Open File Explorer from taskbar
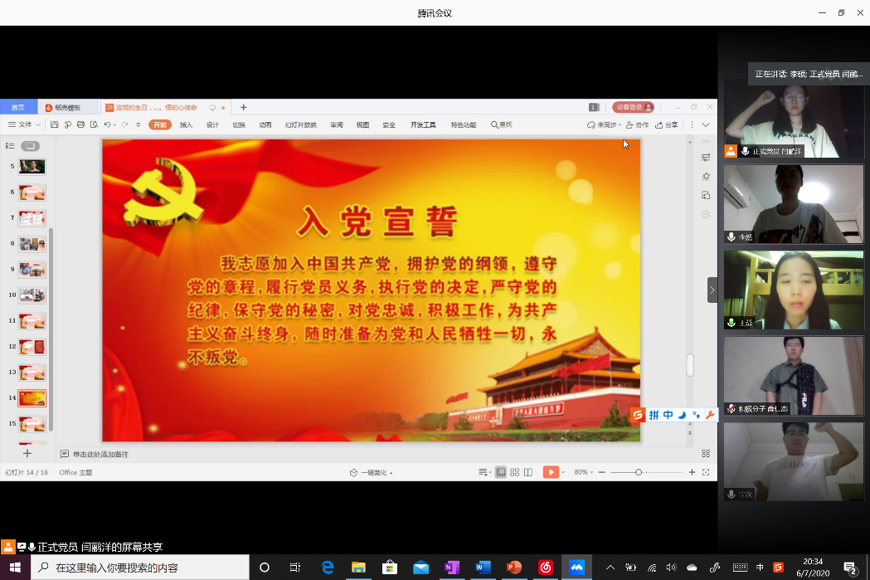This screenshot has height=580, width=870. click(358, 568)
